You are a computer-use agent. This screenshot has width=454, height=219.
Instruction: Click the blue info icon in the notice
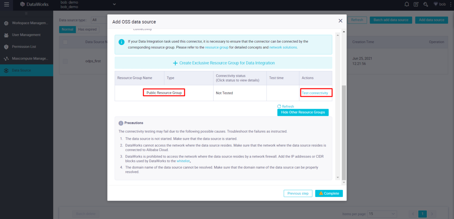pyautogui.click(x=121, y=42)
